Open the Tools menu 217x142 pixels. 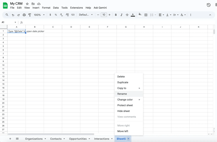(64, 8)
